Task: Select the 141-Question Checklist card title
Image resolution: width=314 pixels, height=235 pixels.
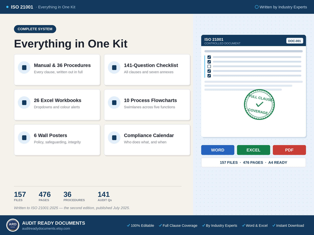Action: click(151, 65)
